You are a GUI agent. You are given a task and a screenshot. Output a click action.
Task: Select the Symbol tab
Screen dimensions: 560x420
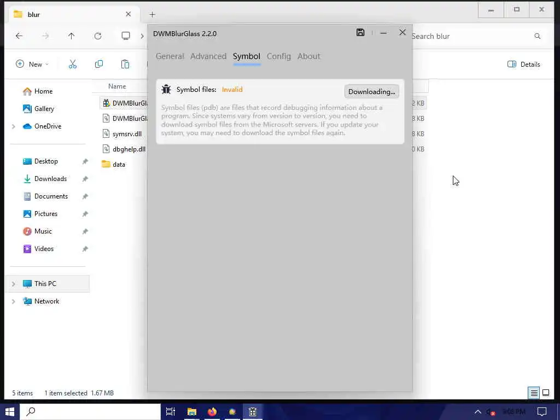click(247, 56)
